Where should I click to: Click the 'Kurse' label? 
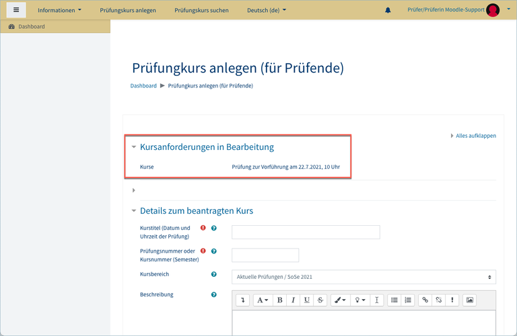coord(147,167)
